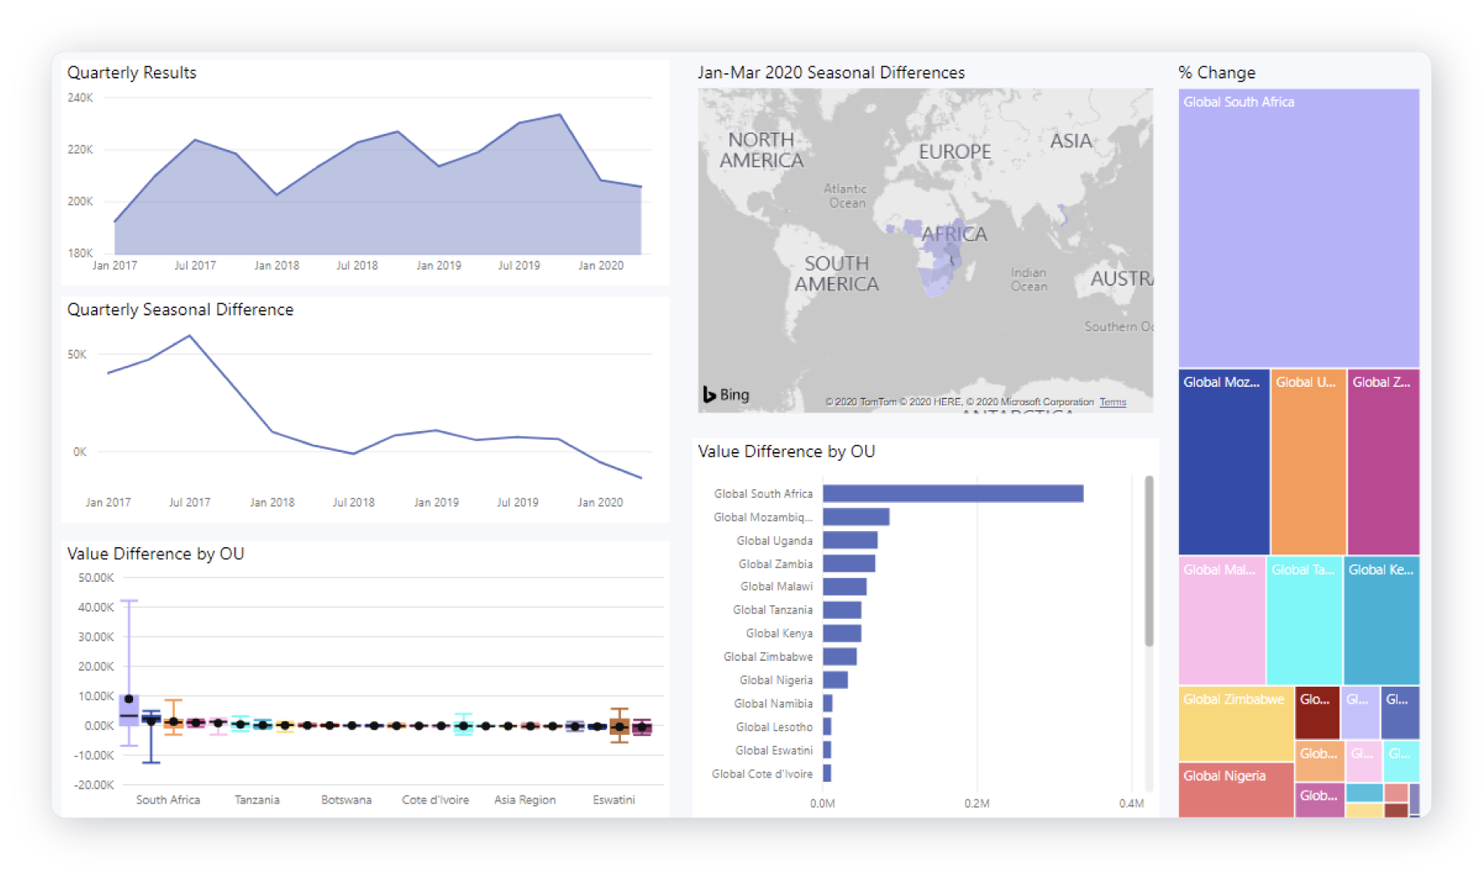Click the Global Nigeria bar
The image size is (1483, 872).
point(835,680)
